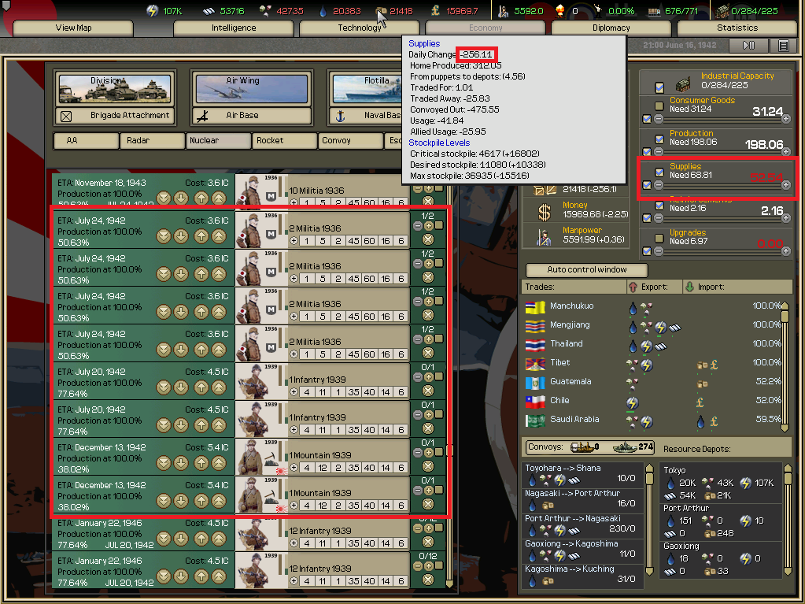Expand the second 1 Mountain 1939 stats
Image resolution: width=805 pixels, height=604 pixels.
[x=294, y=506]
